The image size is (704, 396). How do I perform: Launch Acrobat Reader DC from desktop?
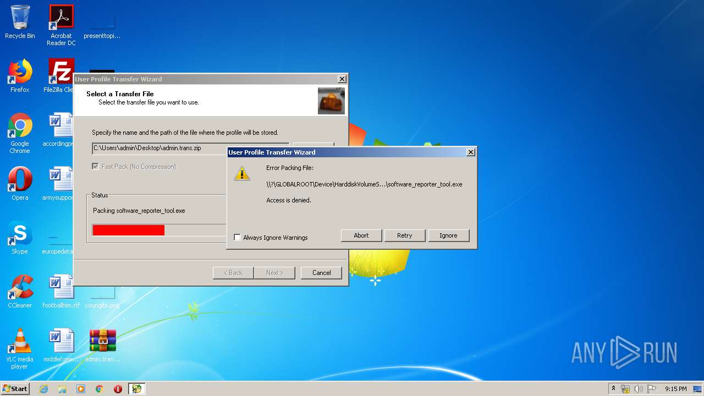tap(61, 25)
